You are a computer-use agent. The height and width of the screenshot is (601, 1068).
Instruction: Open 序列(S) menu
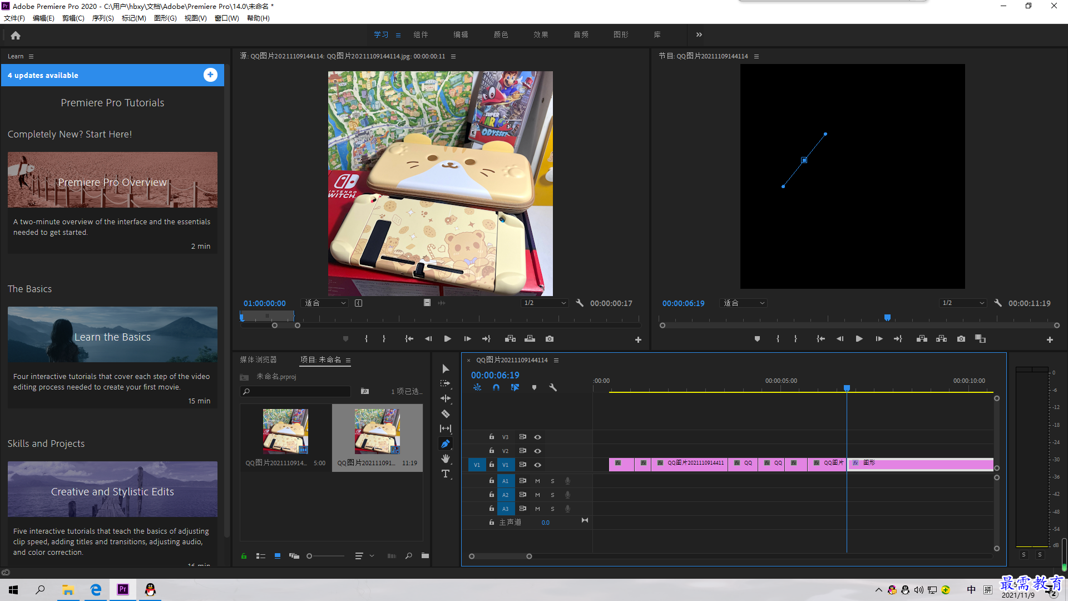103,18
